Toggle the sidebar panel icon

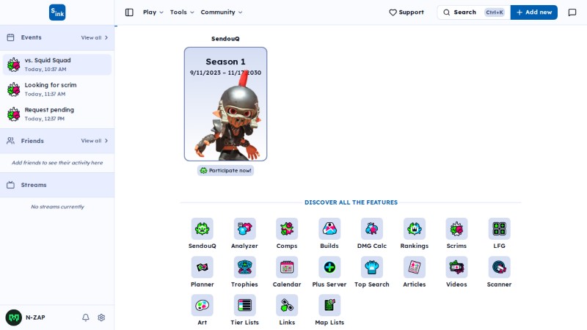pyautogui.click(x=129, y=12)
